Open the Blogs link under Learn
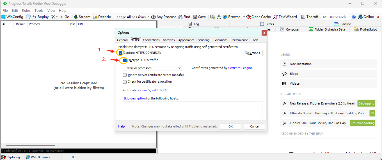 [x=328, y=74]
